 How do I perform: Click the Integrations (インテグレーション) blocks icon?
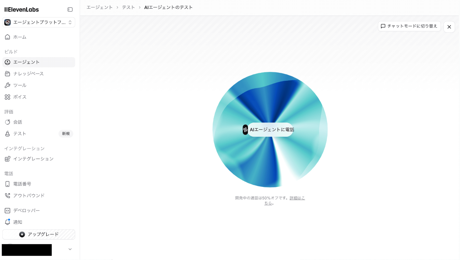click(x=8, y=159)
